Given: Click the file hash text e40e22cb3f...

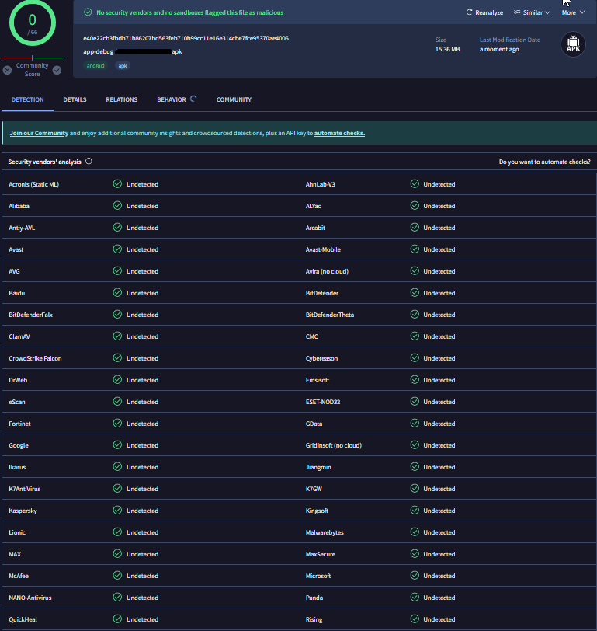Looking at the screenshot, I should point(186,38).
